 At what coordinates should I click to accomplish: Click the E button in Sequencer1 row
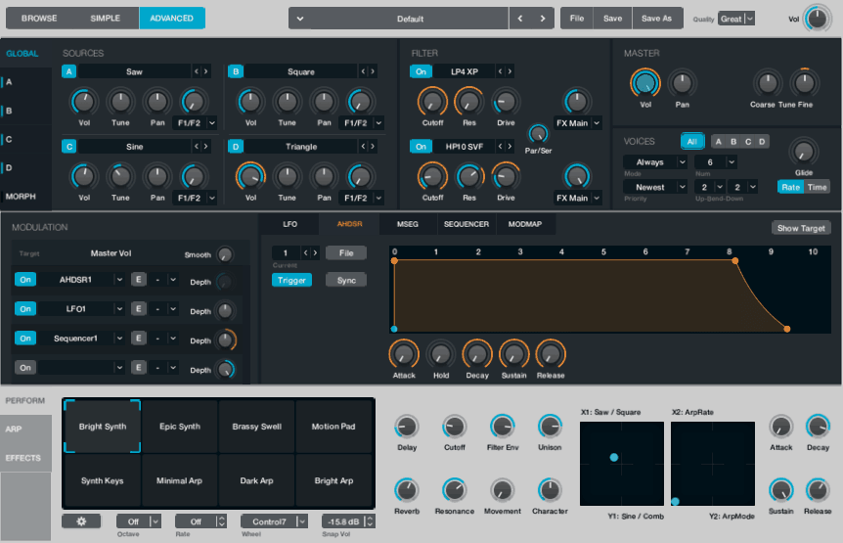[x=138, y=339]
